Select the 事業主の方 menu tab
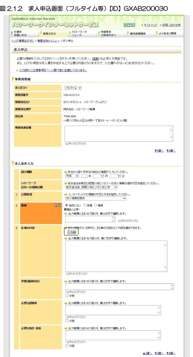The height and width of the screenshot is (357, 193). [x=54, y=33]
